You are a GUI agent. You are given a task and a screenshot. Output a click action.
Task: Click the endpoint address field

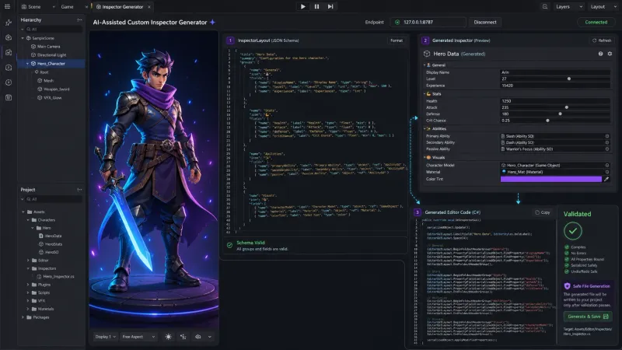(x=428, y=23)
